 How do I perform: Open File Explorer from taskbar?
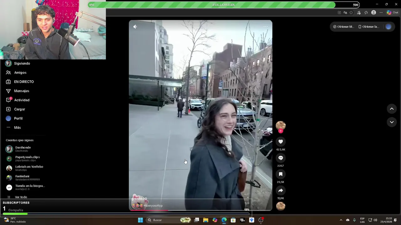pos(206,220)
